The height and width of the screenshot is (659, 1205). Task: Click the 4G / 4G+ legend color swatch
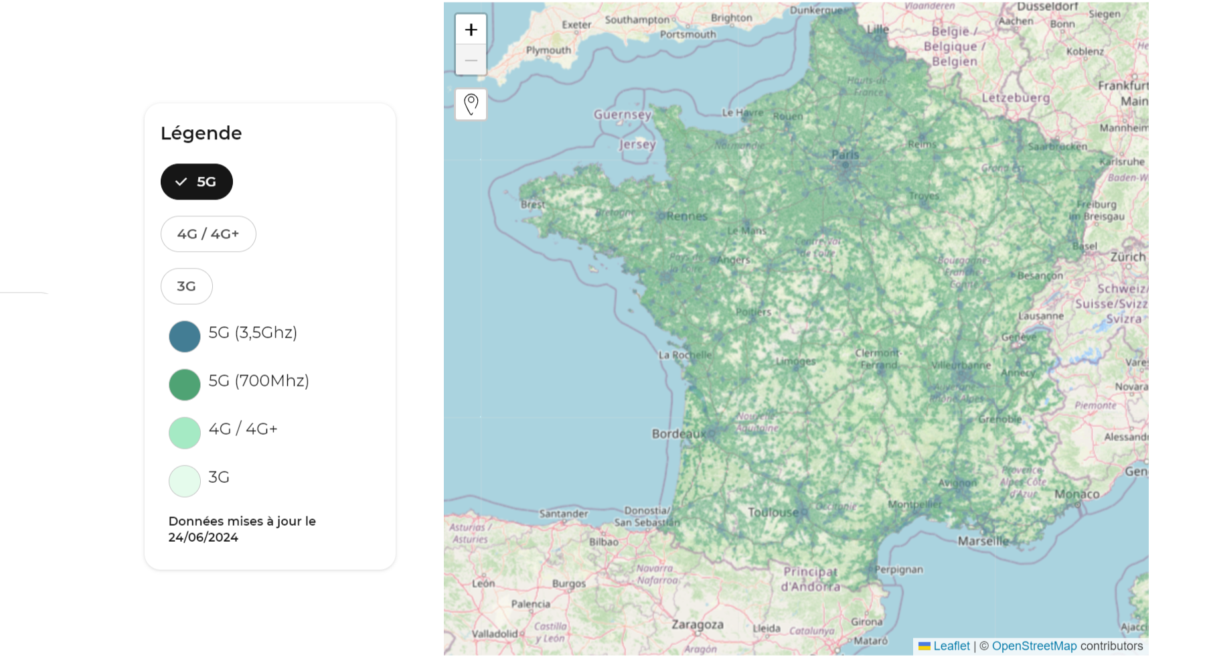coord(184,433)
